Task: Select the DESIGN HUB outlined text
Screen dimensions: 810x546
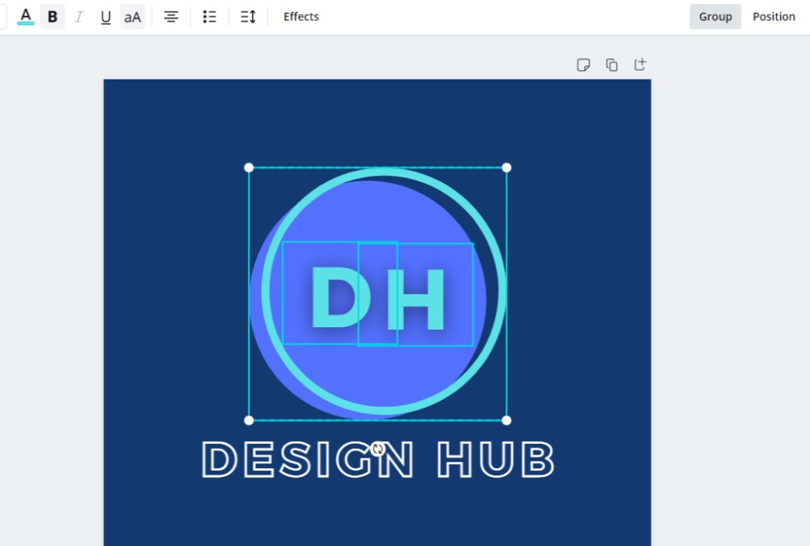Action: pyautogui.click(x=377, y=459)
